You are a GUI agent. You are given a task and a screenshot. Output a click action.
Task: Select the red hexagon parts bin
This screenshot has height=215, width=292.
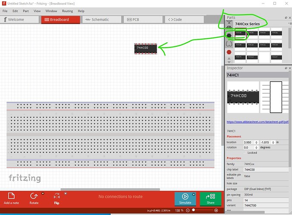click(x=229, y=52)
